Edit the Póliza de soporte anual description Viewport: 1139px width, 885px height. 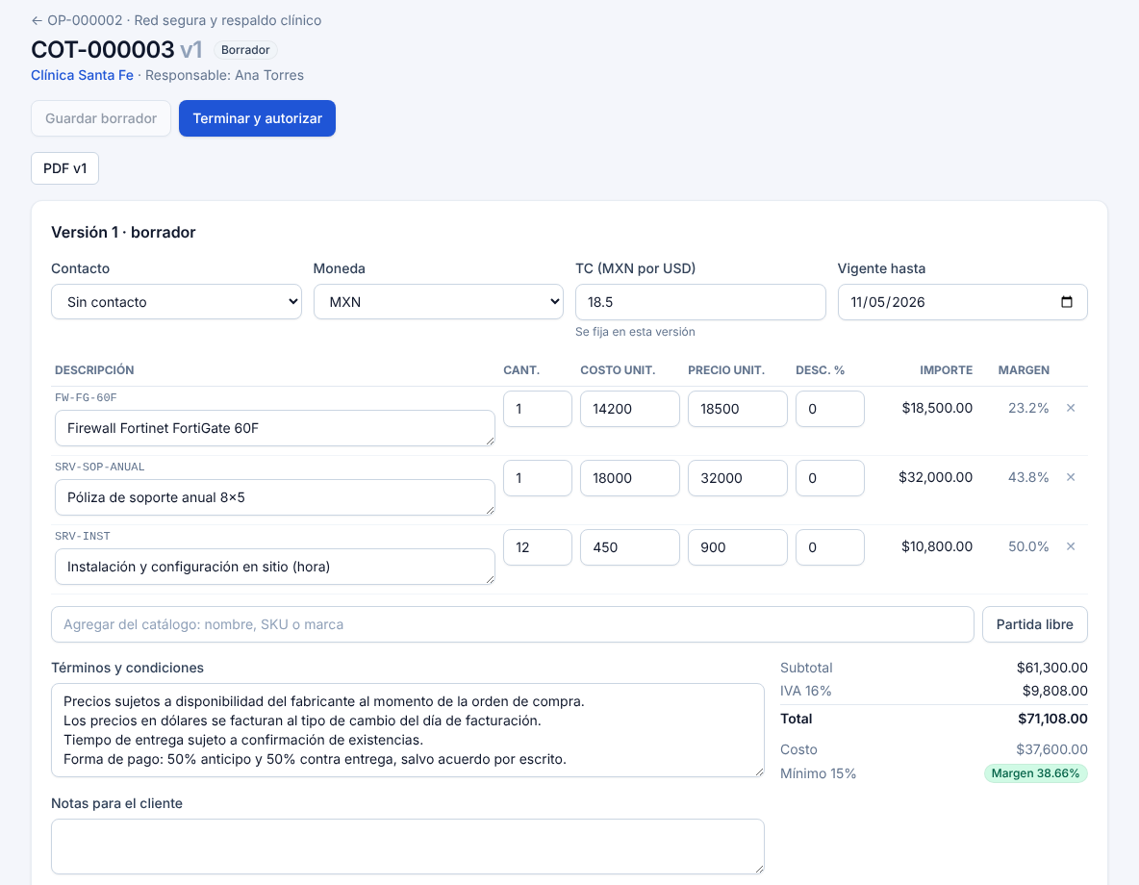(274, 497)
